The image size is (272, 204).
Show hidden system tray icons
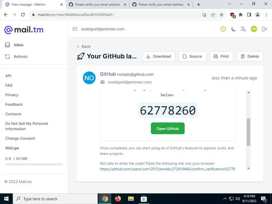click(225, 199)
